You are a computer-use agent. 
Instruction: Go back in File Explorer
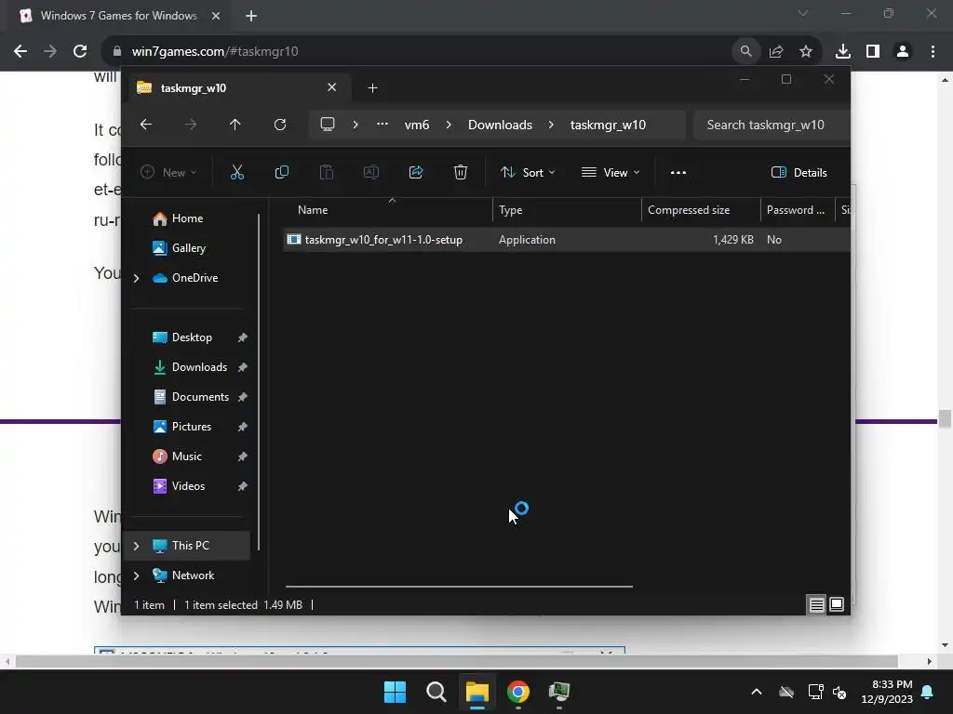click(146, 125)
